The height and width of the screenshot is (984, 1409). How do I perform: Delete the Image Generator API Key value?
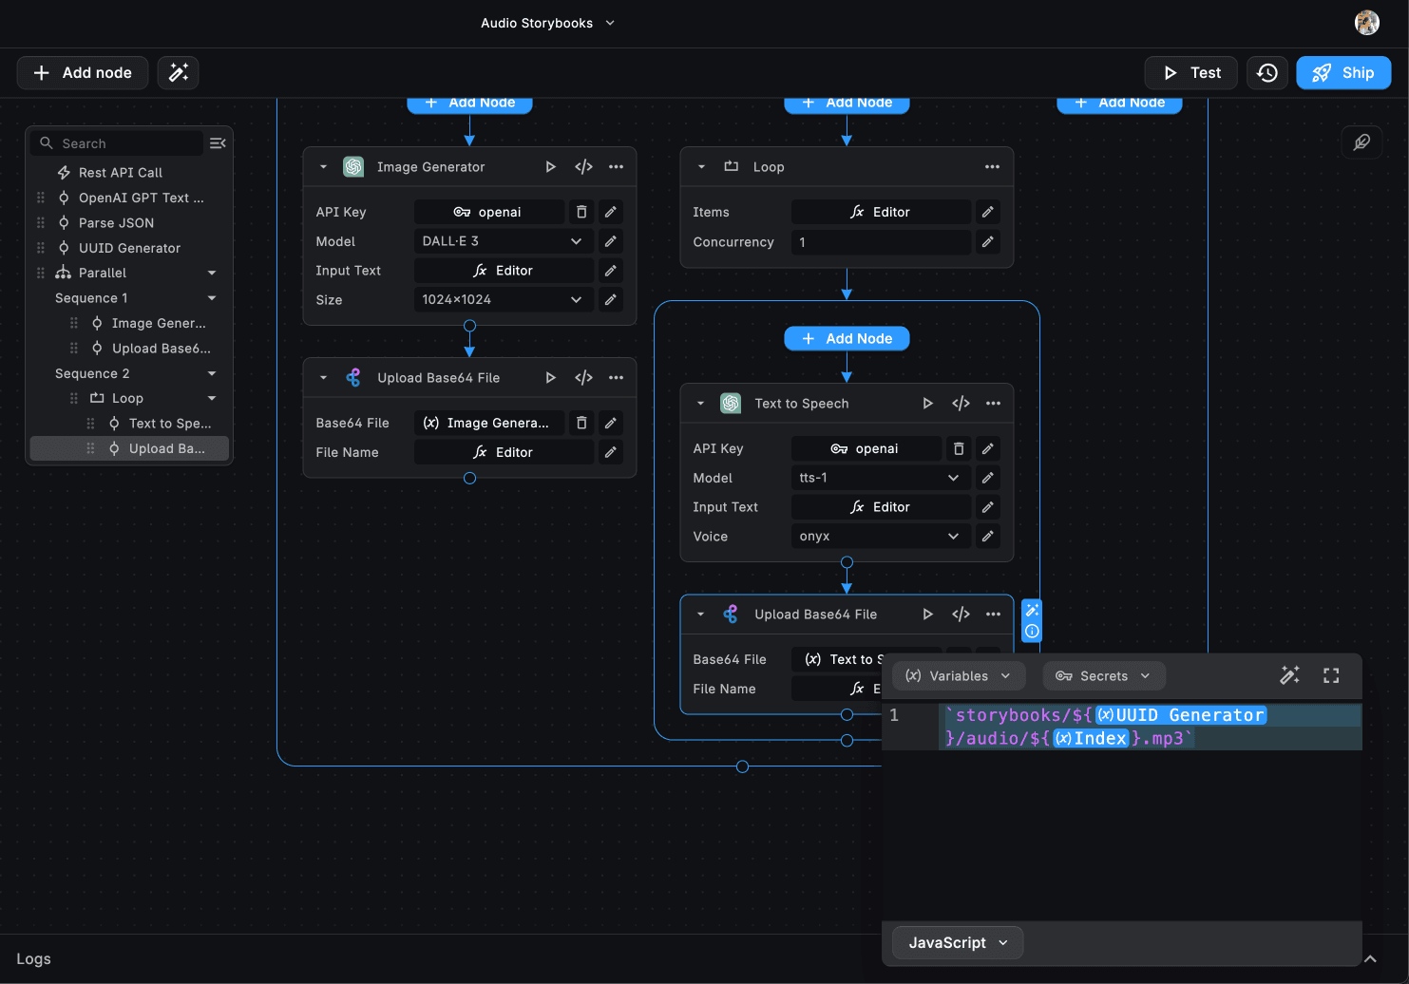[581, 212]
